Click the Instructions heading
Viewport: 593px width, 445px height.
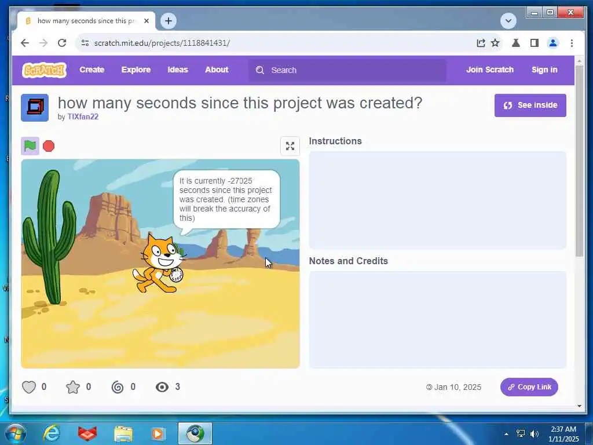[x=335, y=141]
